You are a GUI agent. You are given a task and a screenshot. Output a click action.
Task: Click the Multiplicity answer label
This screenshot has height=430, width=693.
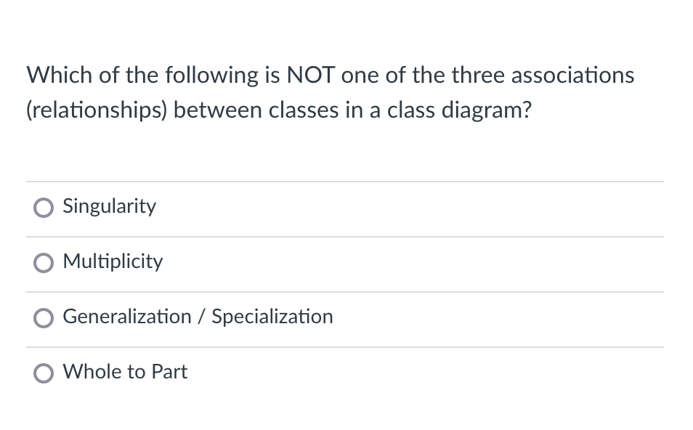click(113, 261)
